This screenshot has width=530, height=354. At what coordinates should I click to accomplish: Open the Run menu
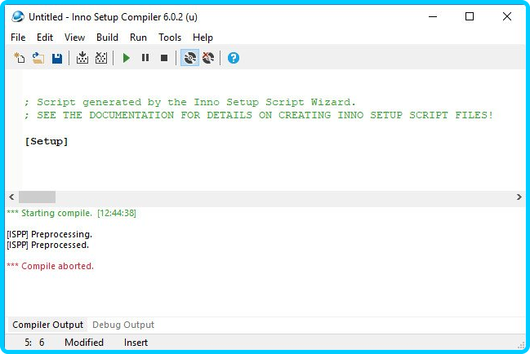(138, 38)
